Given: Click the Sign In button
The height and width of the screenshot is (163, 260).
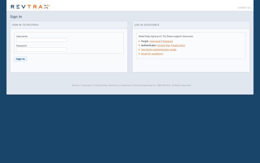Looking at the screenshot, I should coord(20,59).
